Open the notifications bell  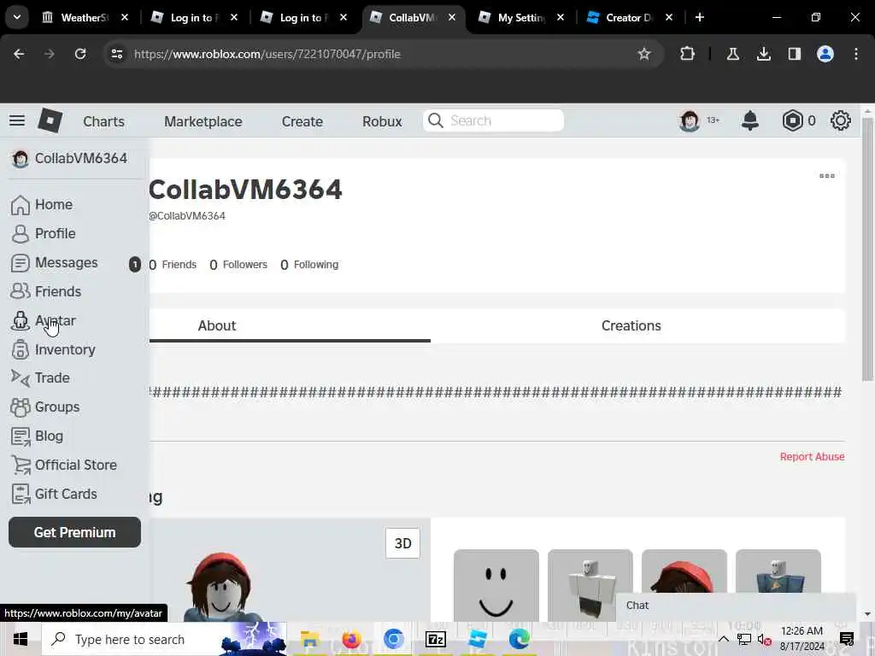tap(750, 120)
